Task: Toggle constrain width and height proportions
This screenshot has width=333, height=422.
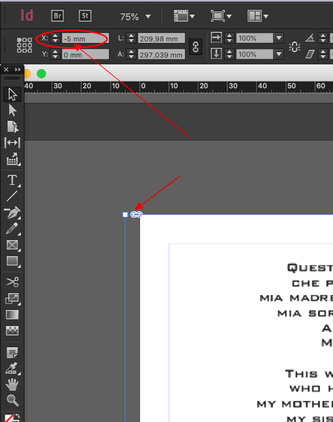Action: (195, 47)
